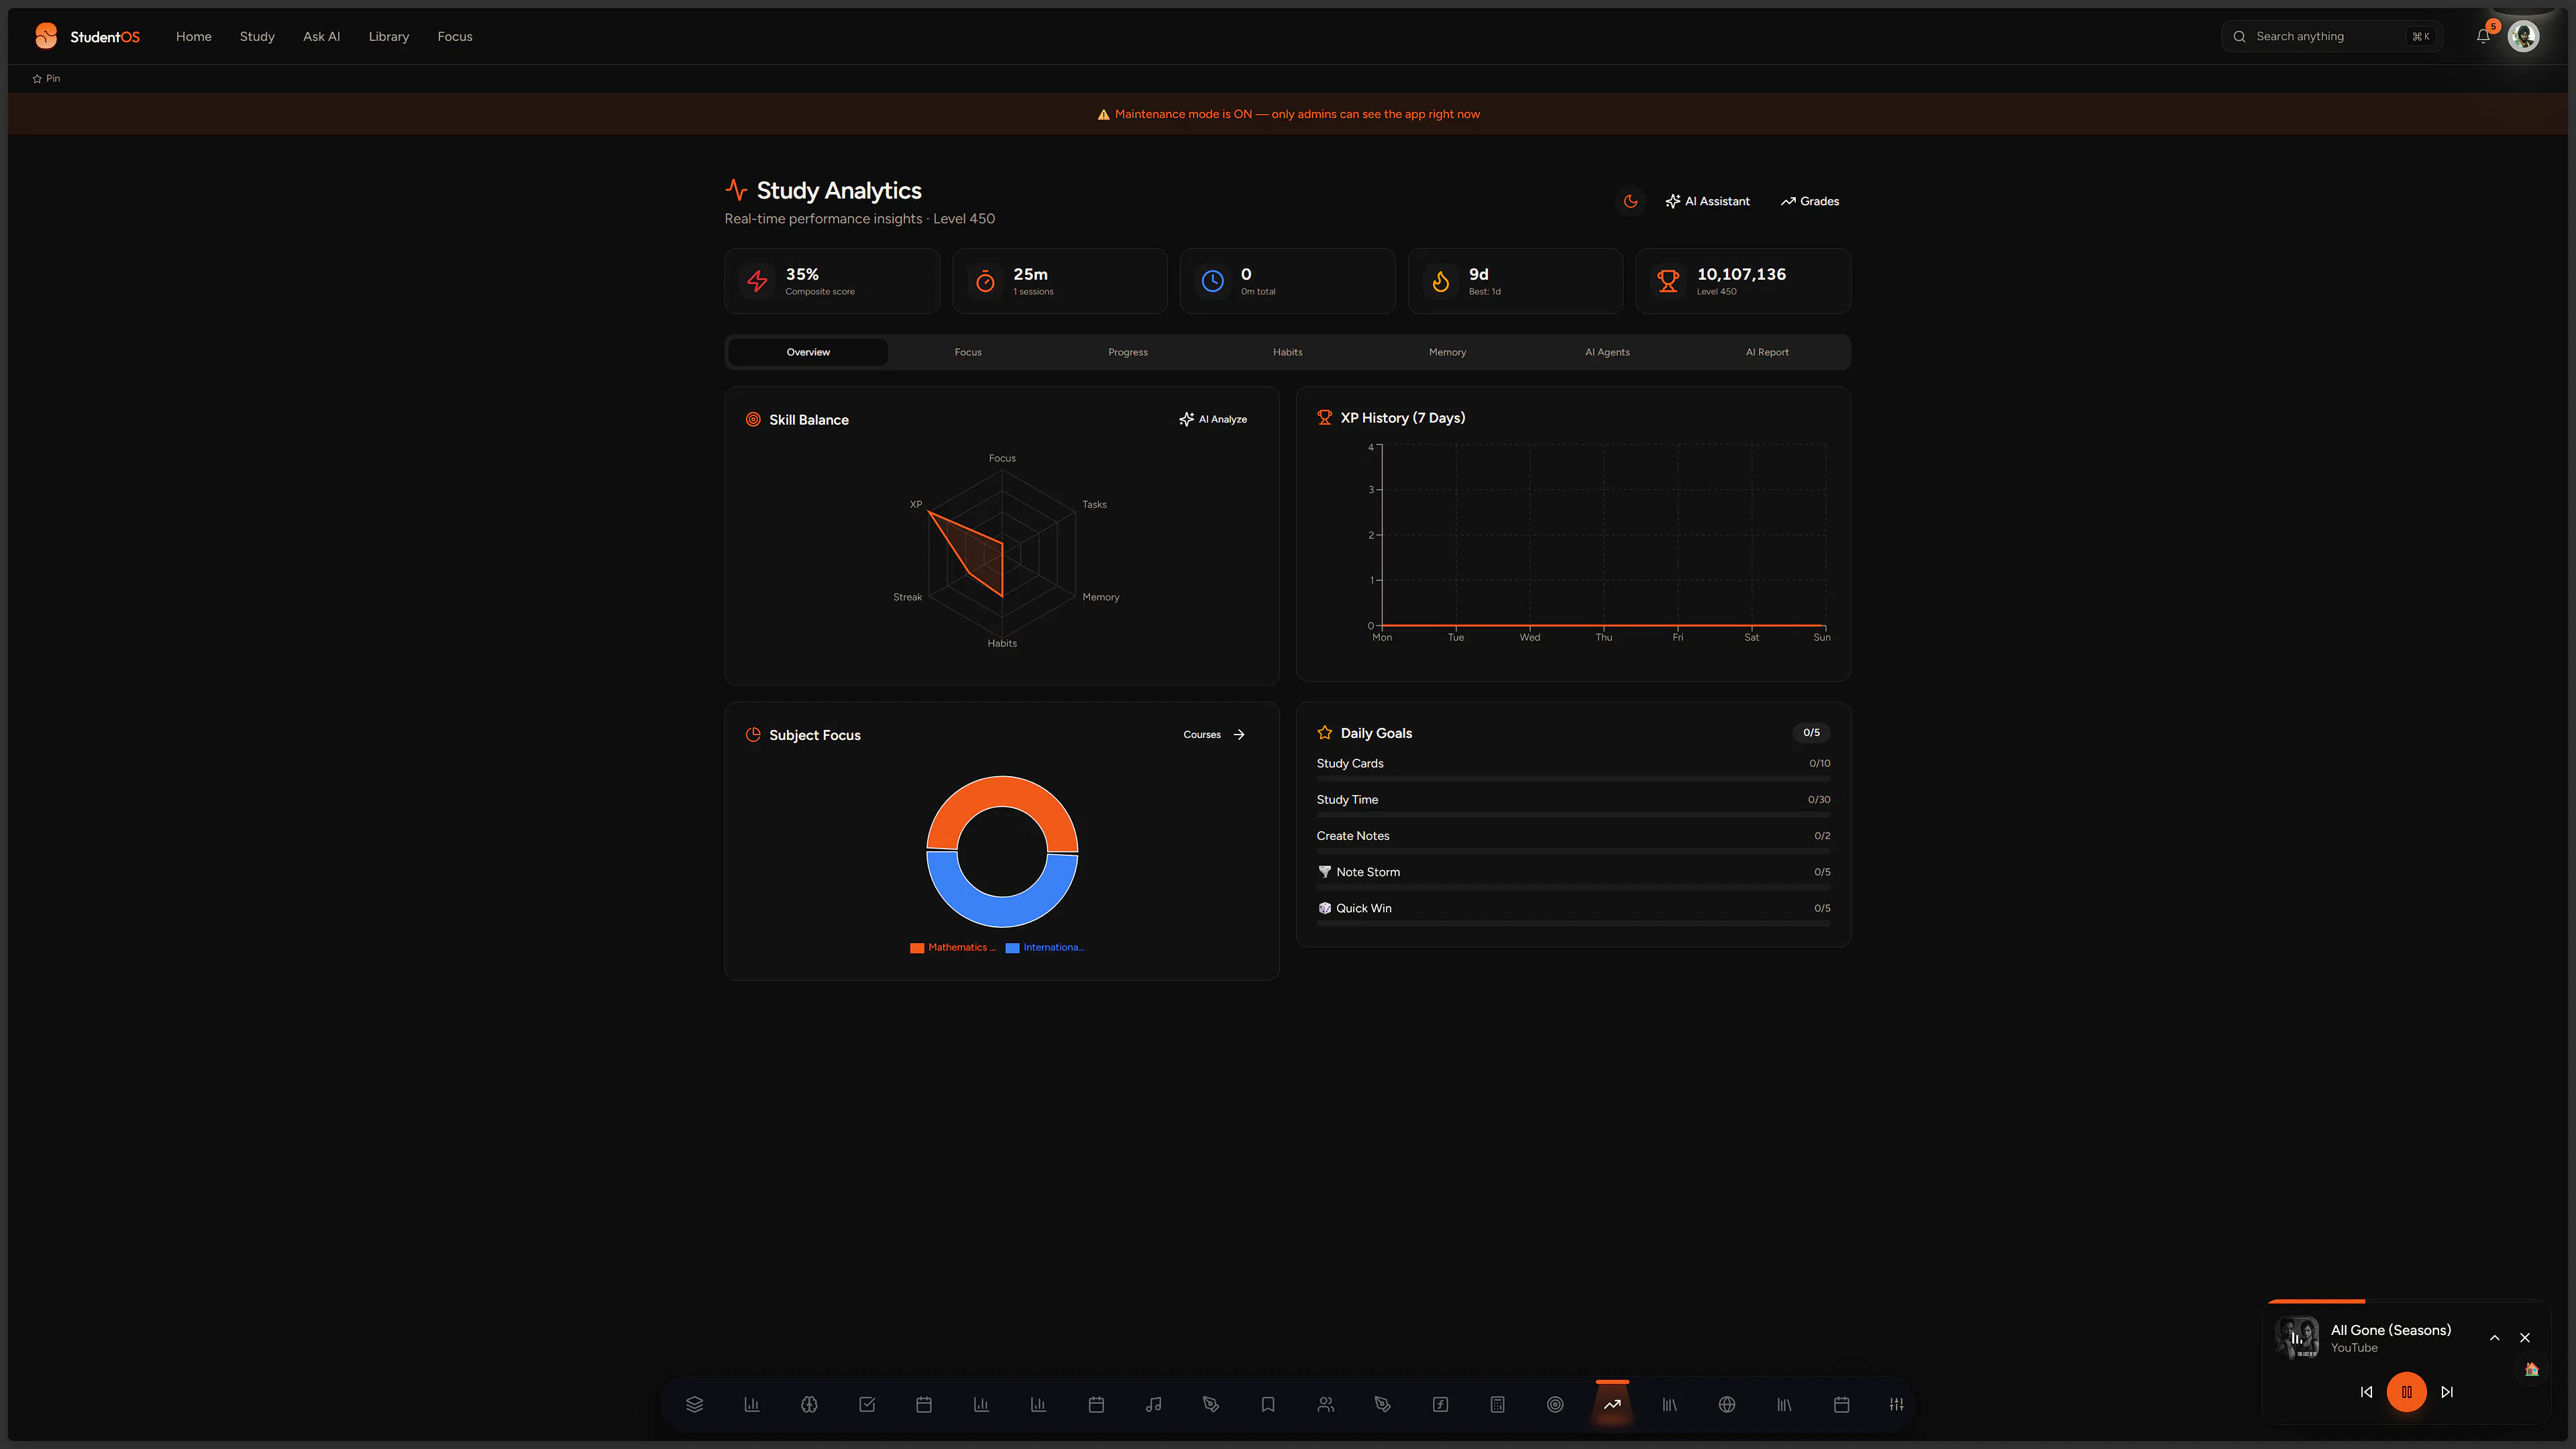Viewport: 2576px width, 1449px height.
Task: Open the brain icon in dock
Action: coord(809,1404)
